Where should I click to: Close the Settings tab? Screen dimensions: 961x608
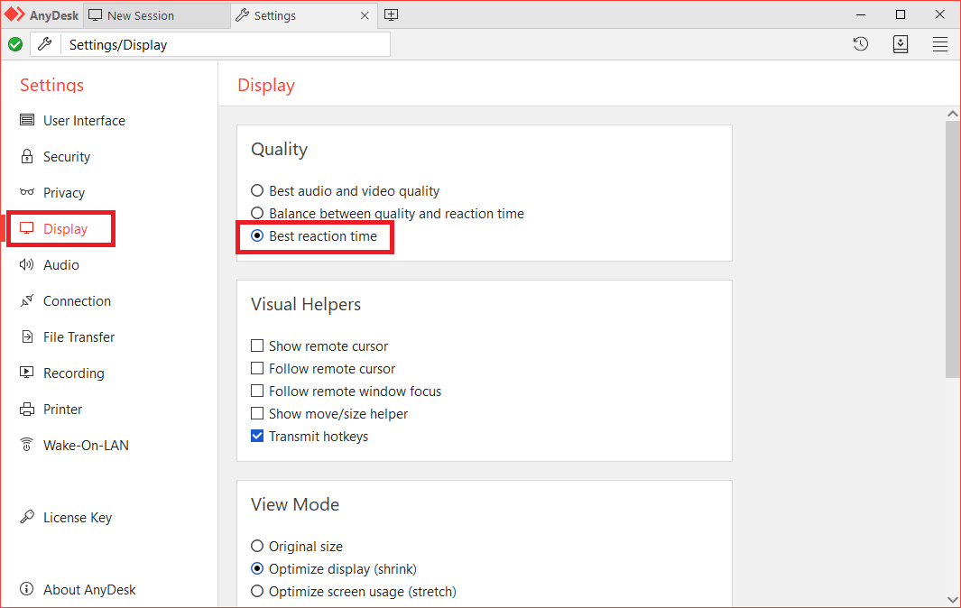tap(365, 15)
